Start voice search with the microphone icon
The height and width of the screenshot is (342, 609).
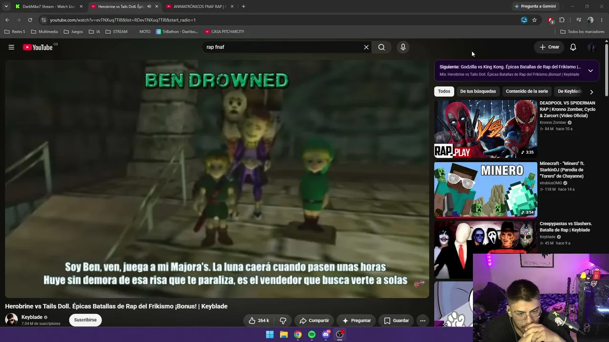[403, 47]
